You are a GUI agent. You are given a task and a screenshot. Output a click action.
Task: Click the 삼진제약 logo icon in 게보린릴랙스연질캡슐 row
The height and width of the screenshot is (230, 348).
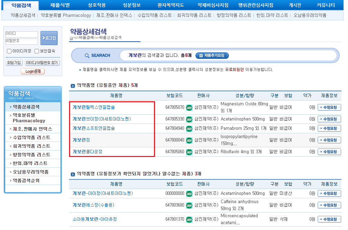189,107
